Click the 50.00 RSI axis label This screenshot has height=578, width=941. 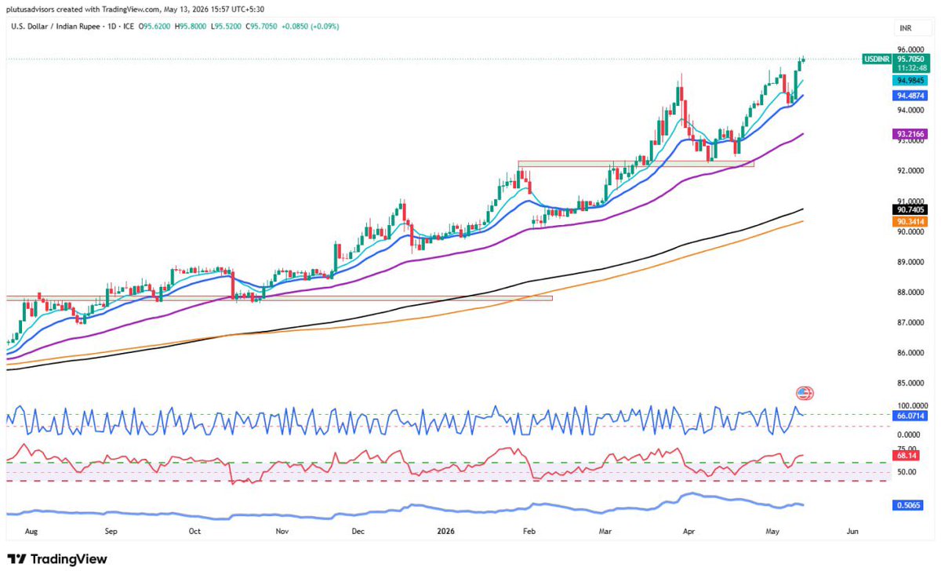click(906, 472)
